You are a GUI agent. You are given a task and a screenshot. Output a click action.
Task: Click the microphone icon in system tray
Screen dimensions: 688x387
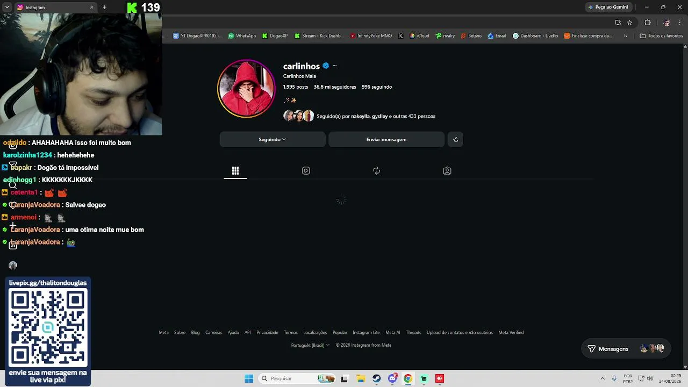(614, 378)
